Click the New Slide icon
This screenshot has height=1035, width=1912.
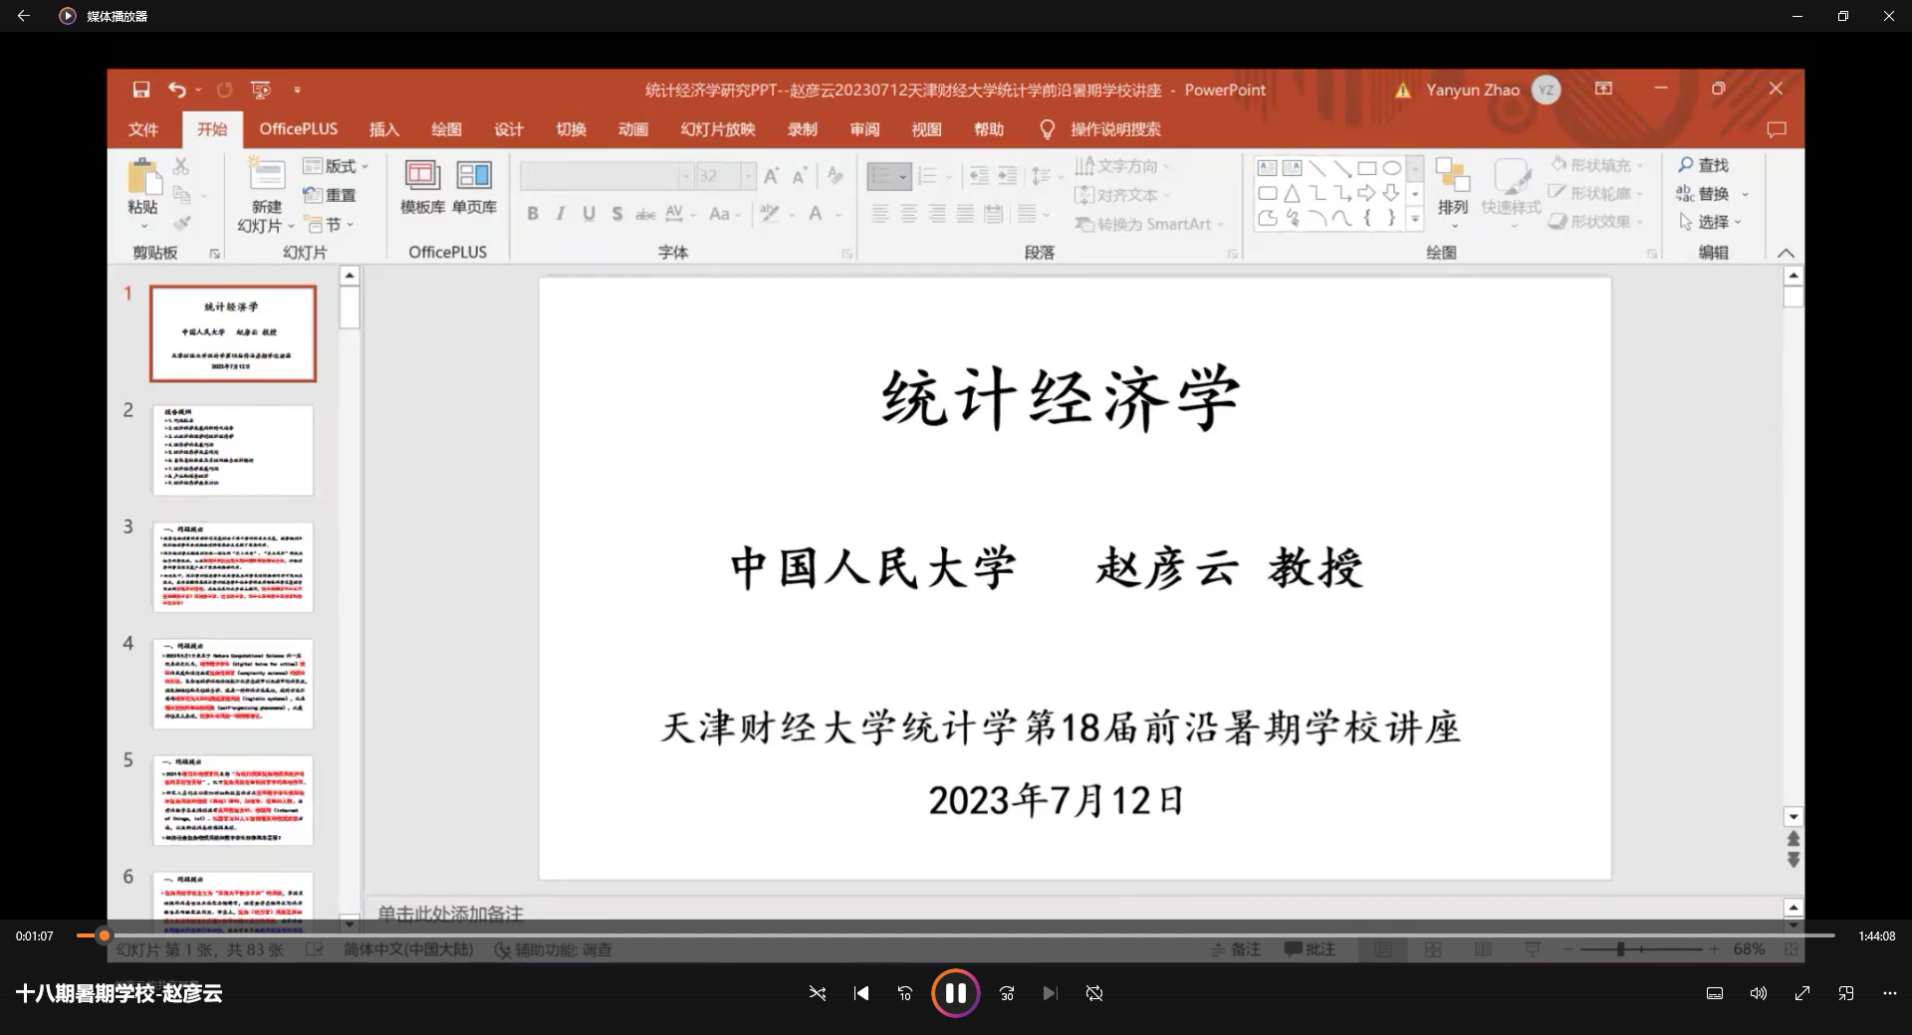point(266,175)
